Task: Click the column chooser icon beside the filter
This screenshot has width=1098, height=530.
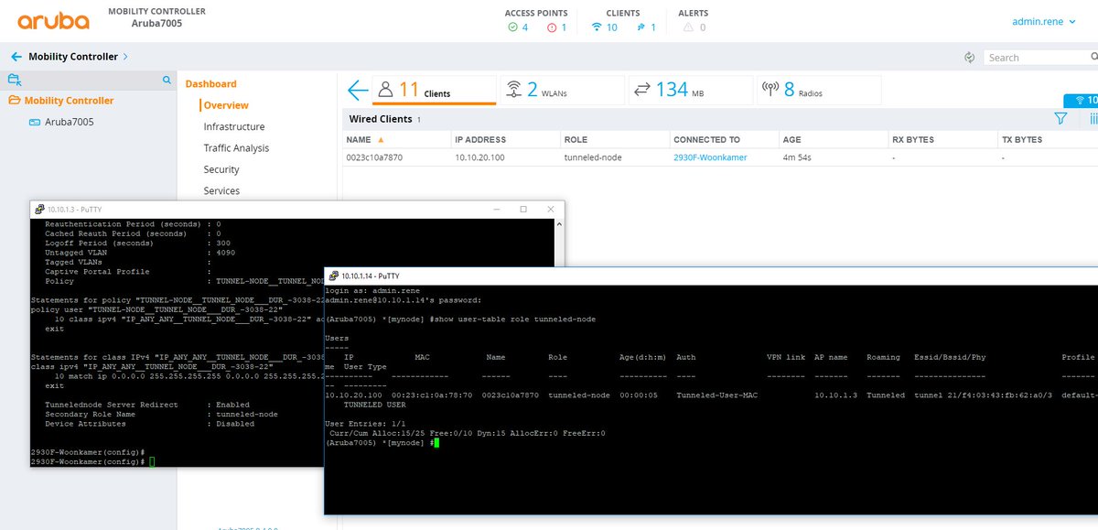Action: (1093, 118)
